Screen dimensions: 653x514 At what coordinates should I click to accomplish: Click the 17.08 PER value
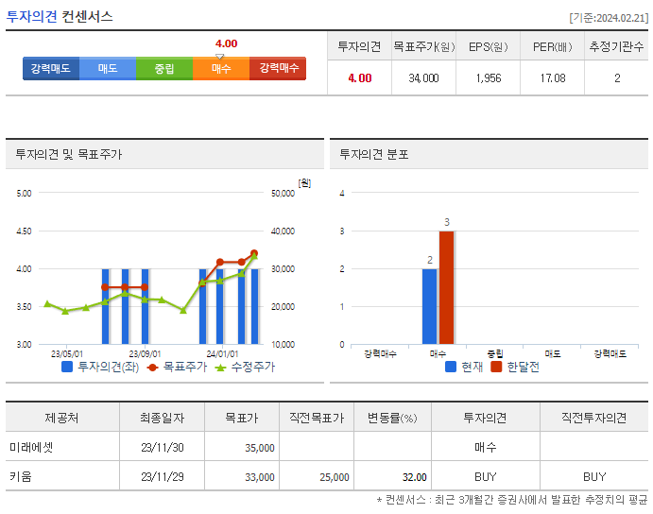pos(553,77)
